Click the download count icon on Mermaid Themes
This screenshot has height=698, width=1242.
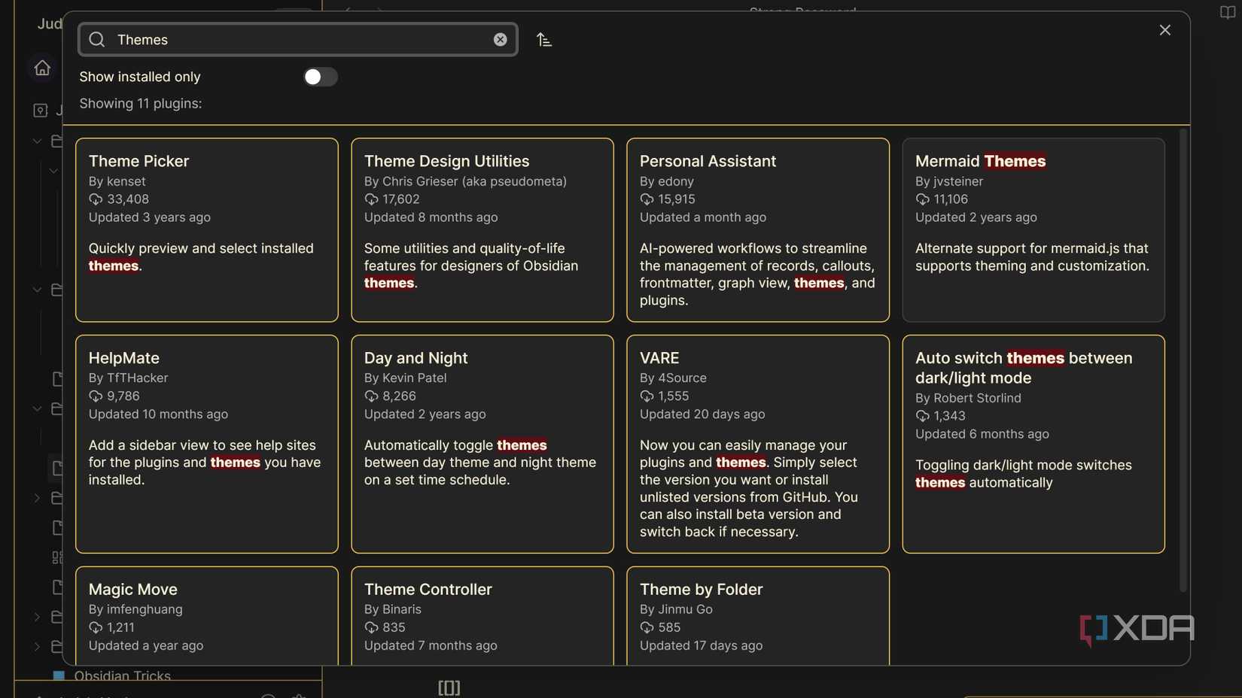[922, 199]
